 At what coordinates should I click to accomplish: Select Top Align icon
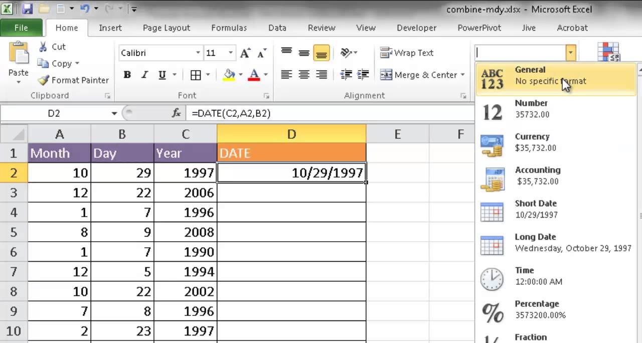[x=286, y=52]
